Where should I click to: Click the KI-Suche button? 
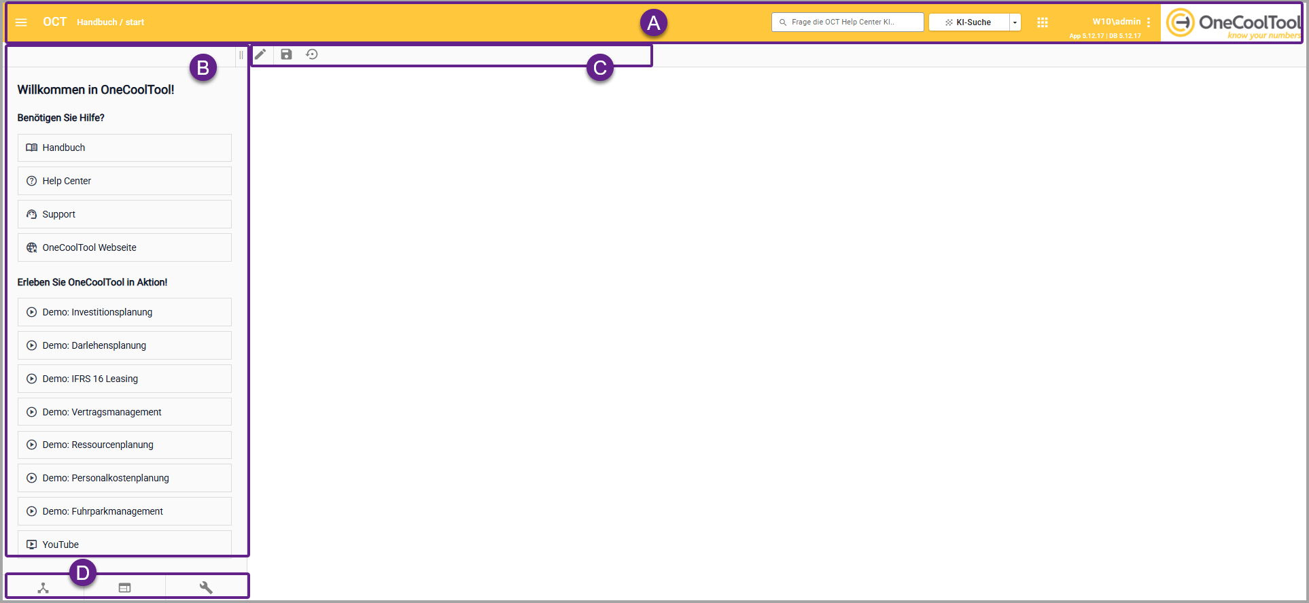pyautogui.click(x=968, y=22)
